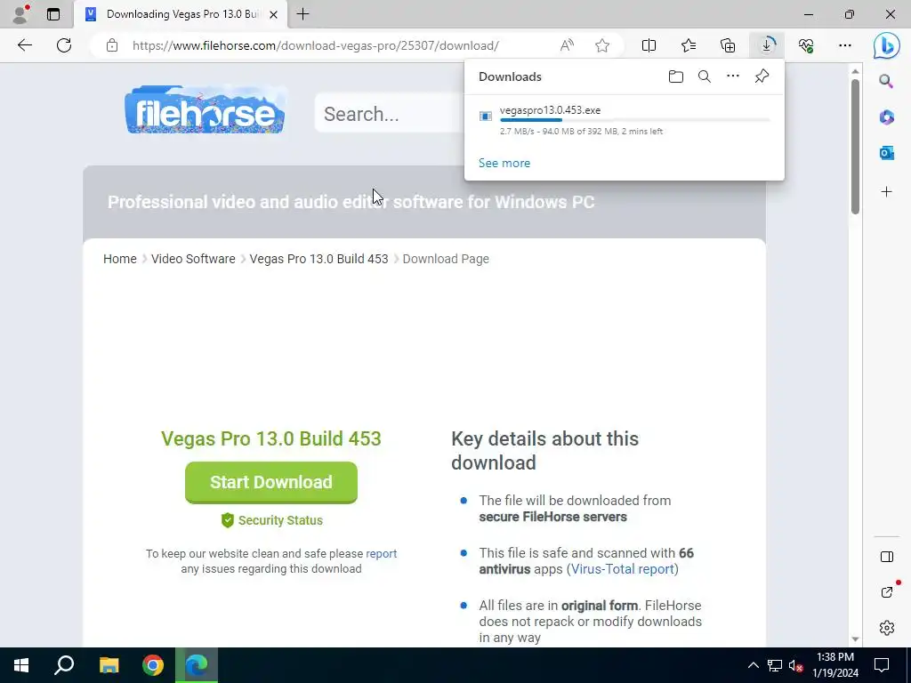Click the vegaspro download progress bar
This screenshot has width=911, height=683.
tap(635, 120)
